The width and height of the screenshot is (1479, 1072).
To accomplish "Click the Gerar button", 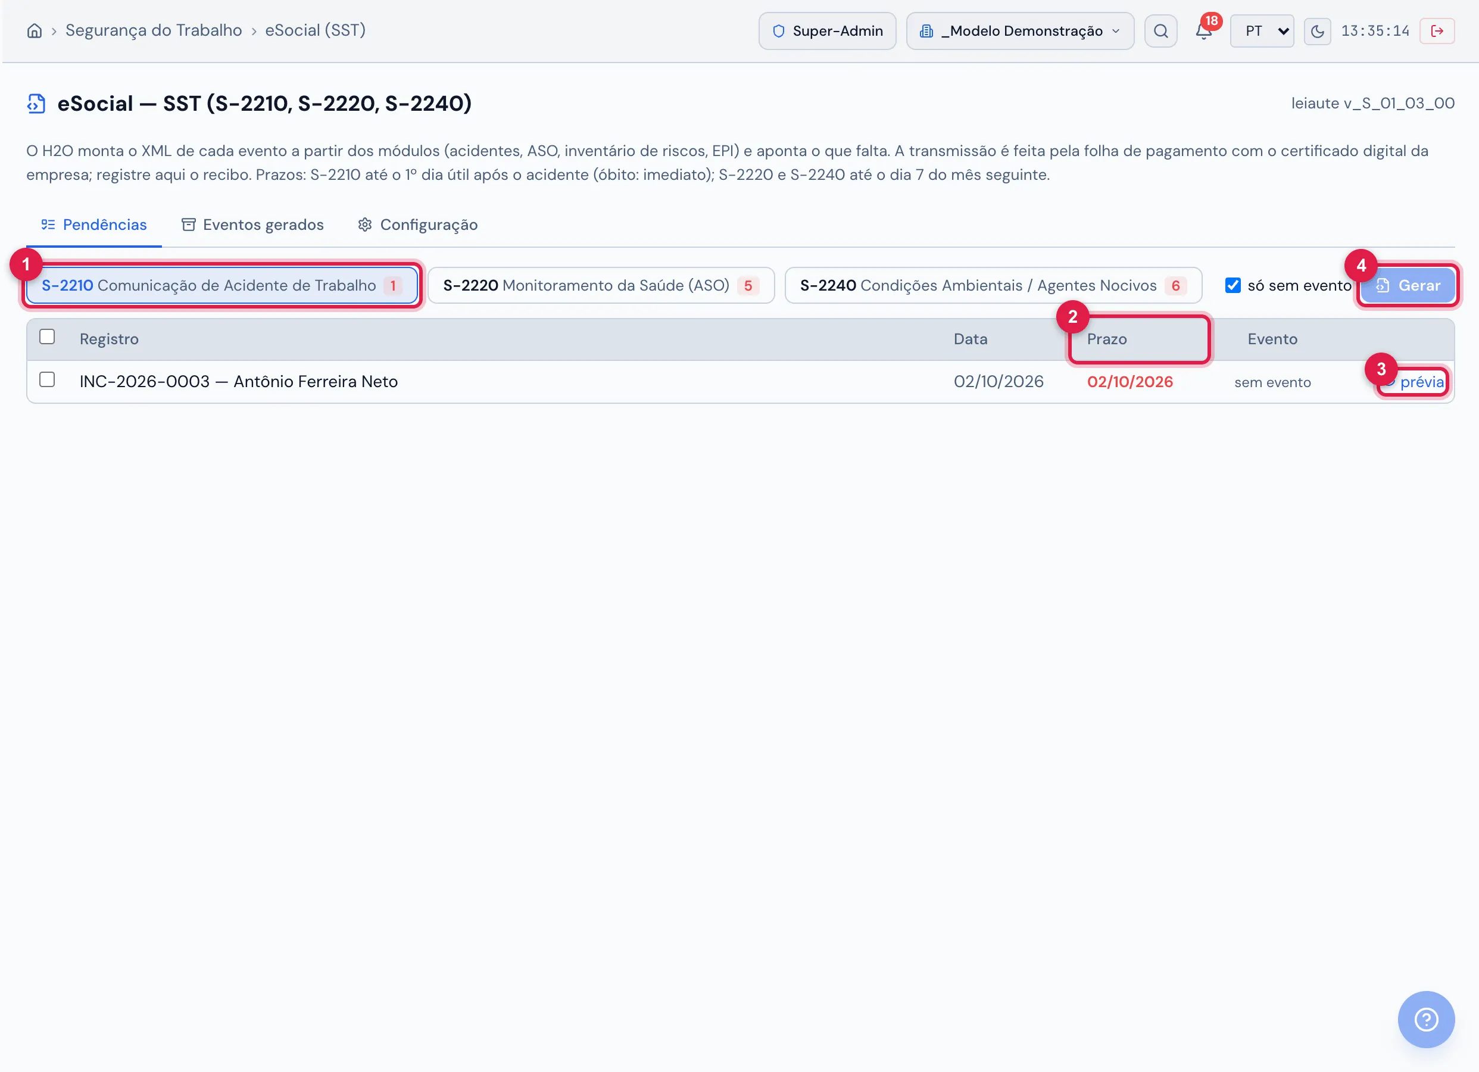I will click(1408, 285).
